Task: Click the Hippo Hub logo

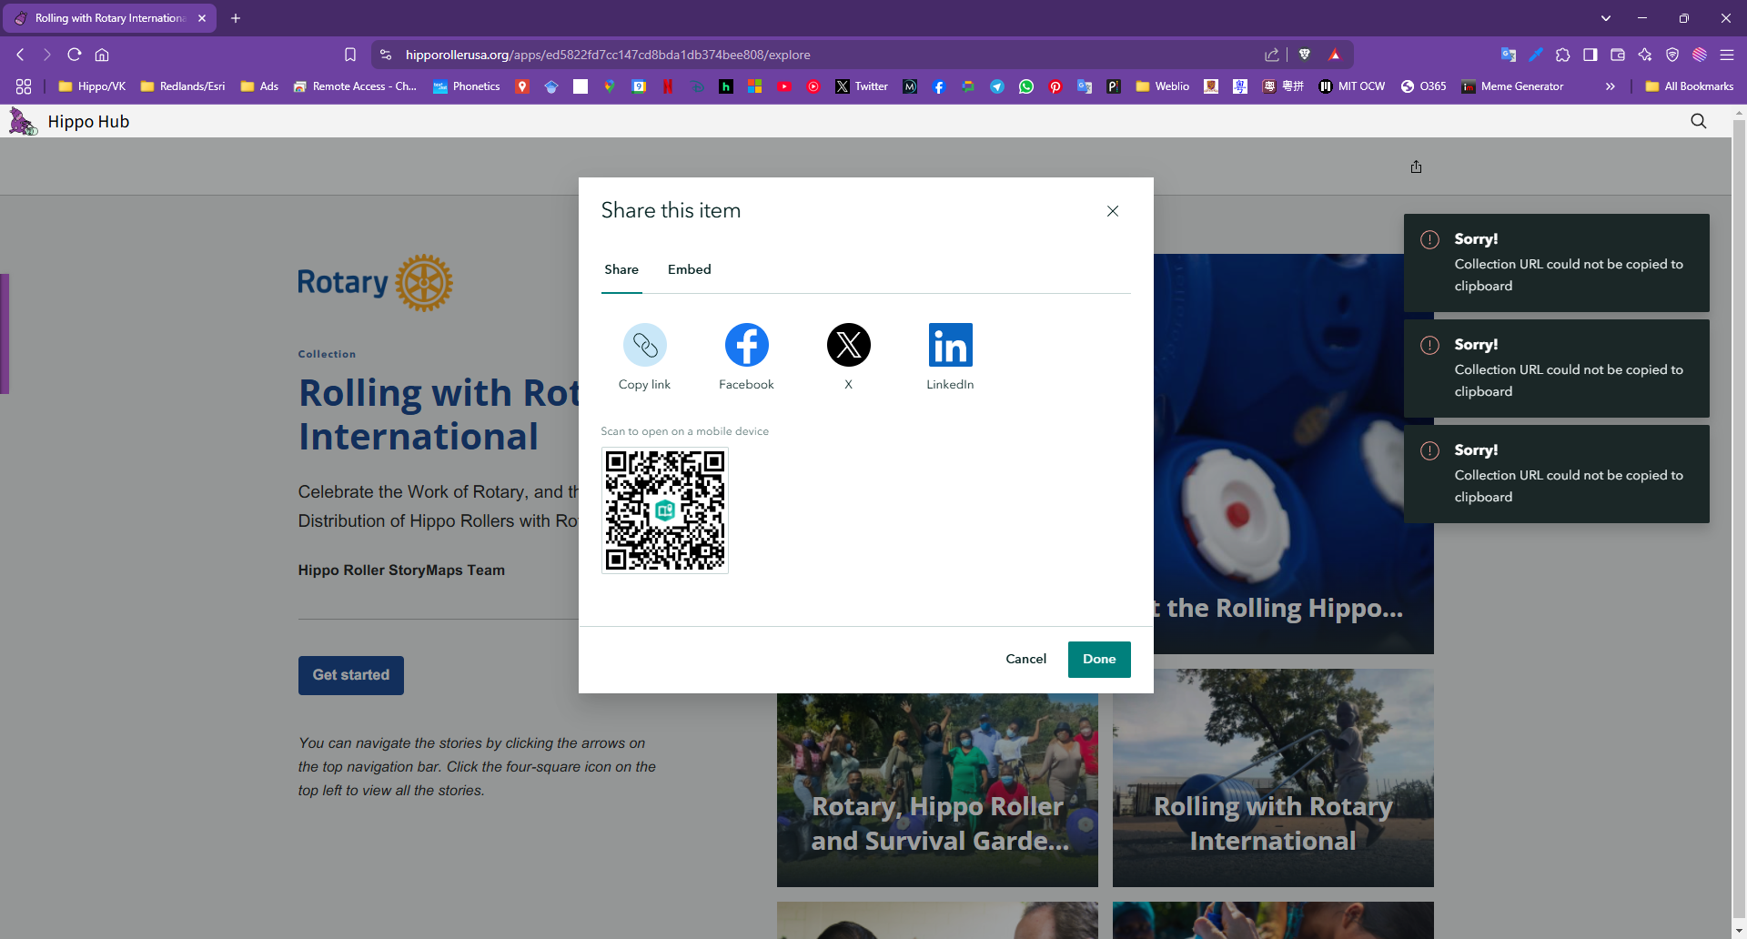Action: pyautogui.click(x=23, y=121)
